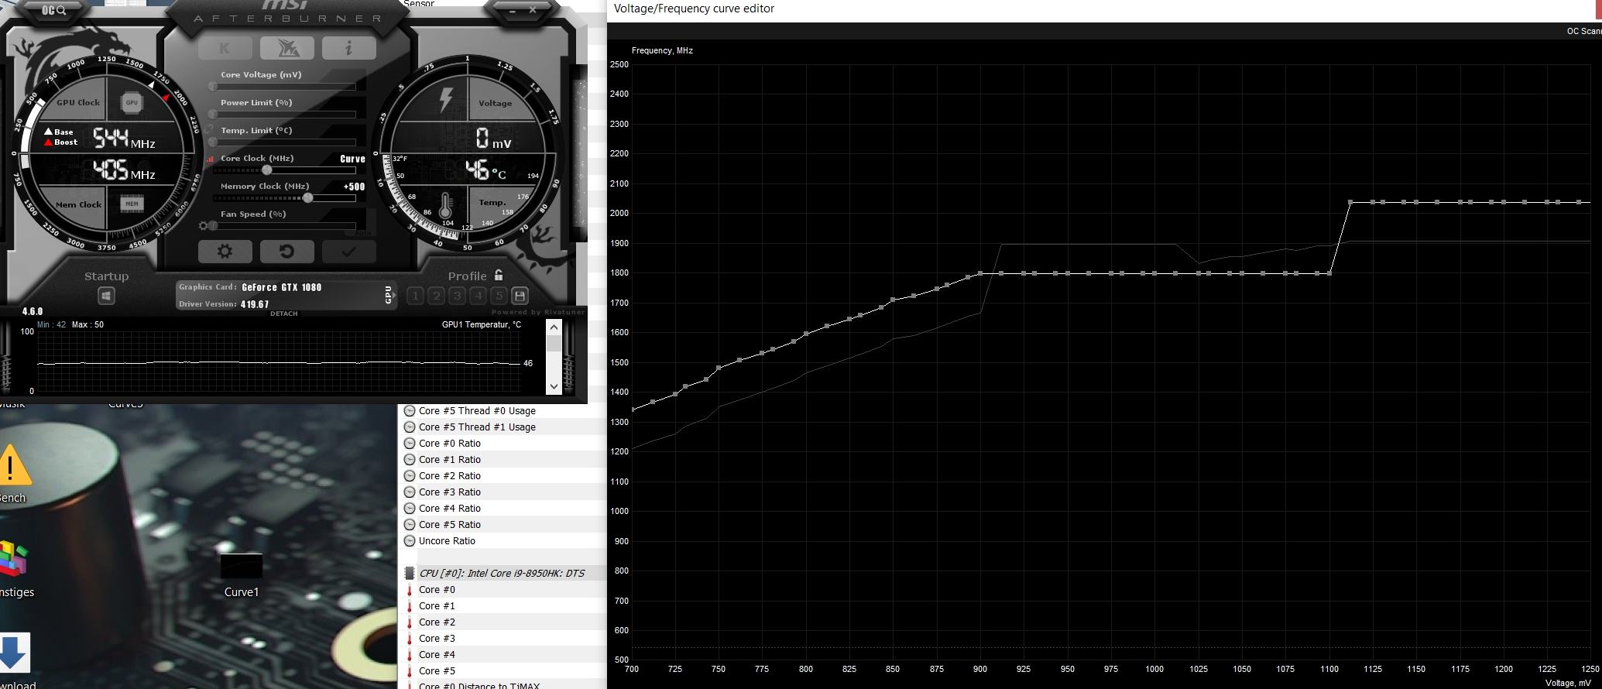
Task: Select profile slot 5
Action: (499, 296)
